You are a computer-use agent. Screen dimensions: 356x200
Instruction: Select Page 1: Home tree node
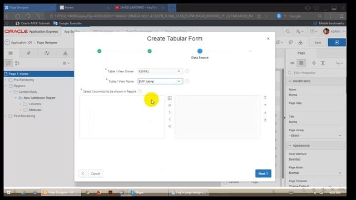point(39,74)
